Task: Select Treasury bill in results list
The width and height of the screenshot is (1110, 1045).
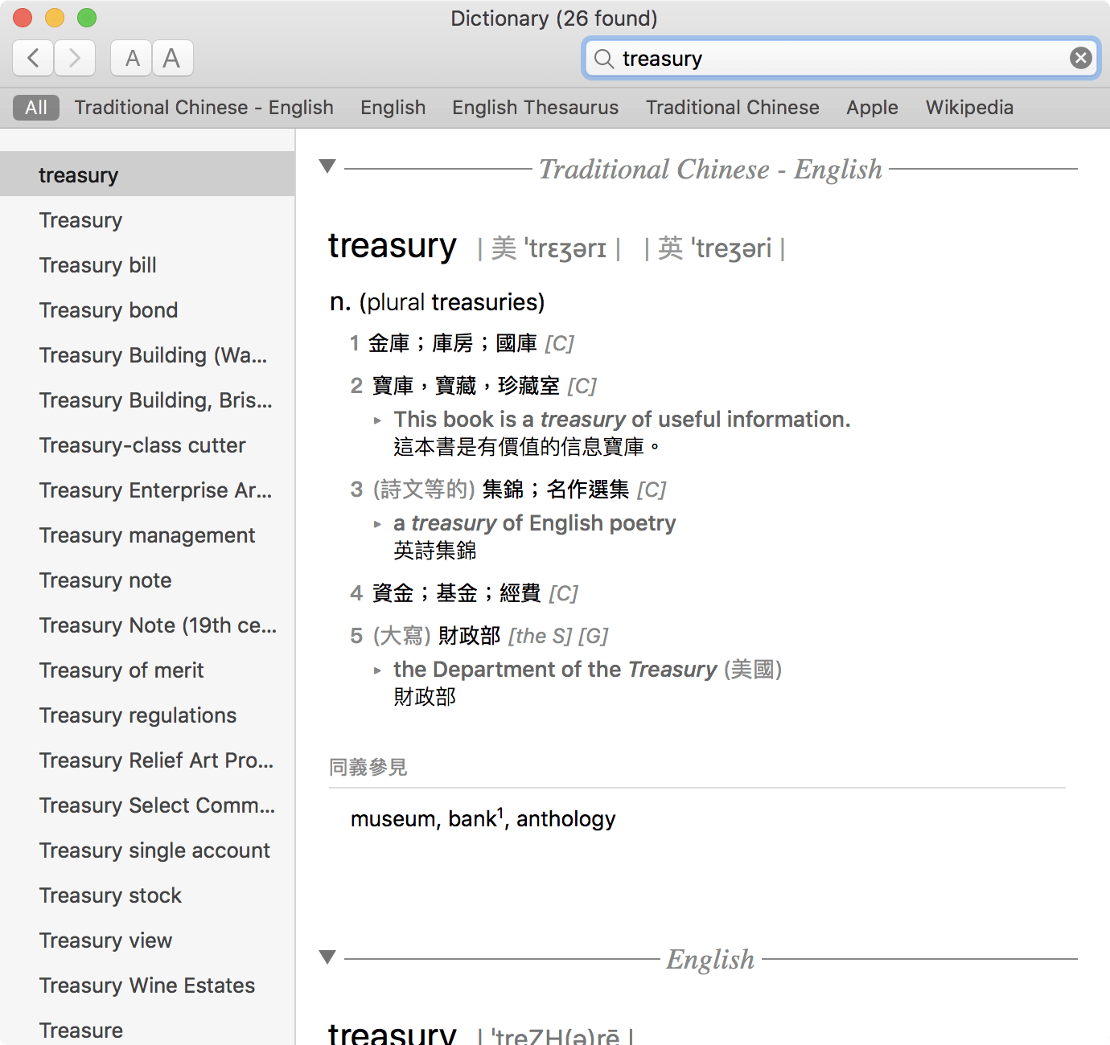Action: point(98,265)
